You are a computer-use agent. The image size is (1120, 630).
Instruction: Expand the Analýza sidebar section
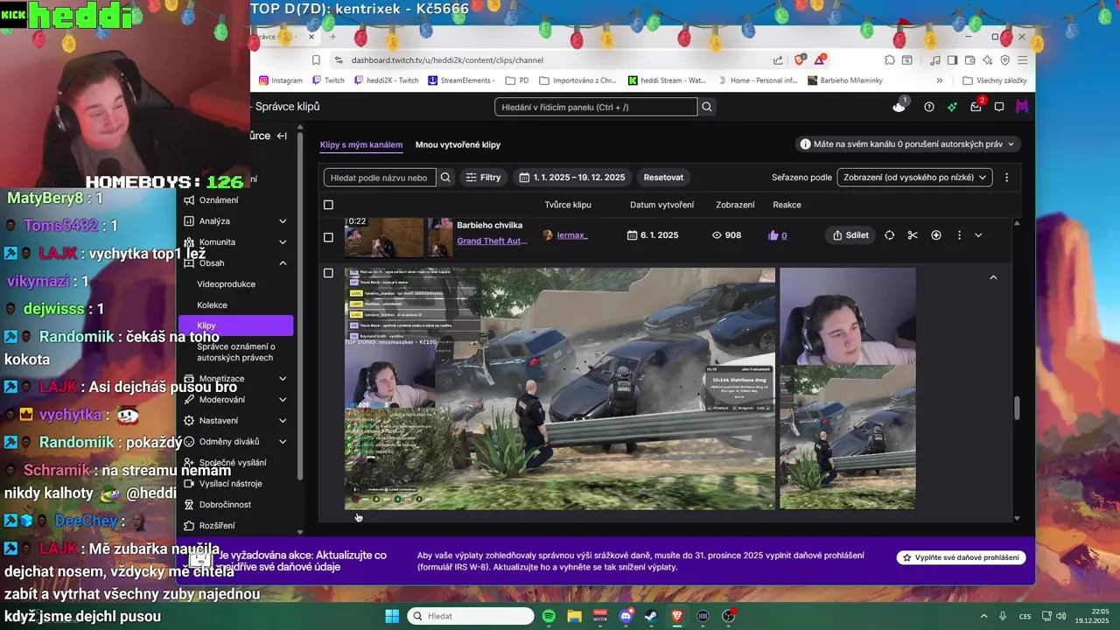coord(283,221)
